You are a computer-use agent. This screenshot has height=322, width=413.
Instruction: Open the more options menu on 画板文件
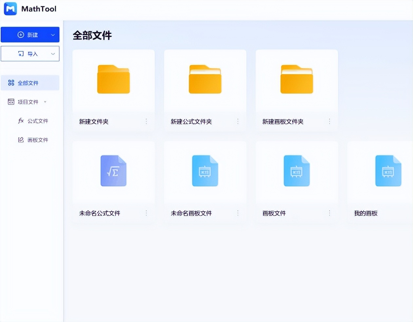pos(330,213)
